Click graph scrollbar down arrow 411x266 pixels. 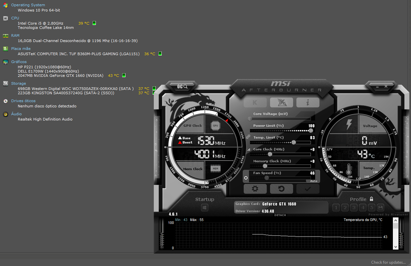tap(396, 247)
